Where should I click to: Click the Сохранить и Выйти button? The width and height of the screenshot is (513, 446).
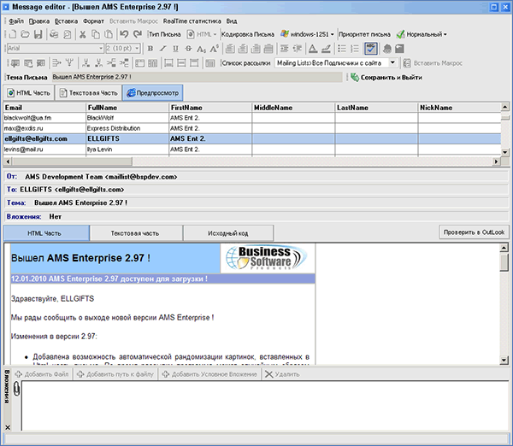tap(386, 78)
